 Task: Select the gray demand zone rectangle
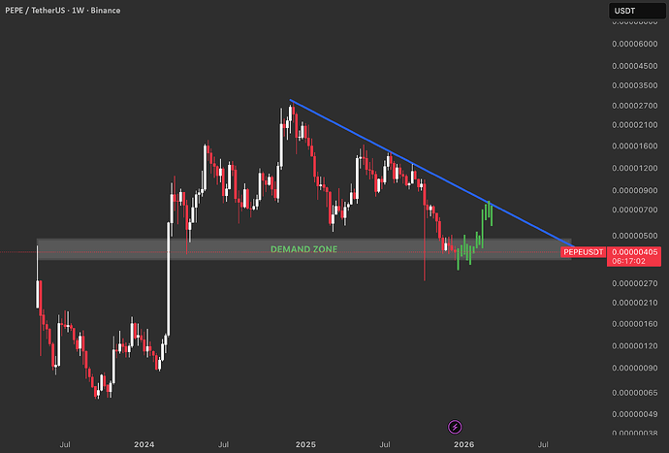(303, 249)
